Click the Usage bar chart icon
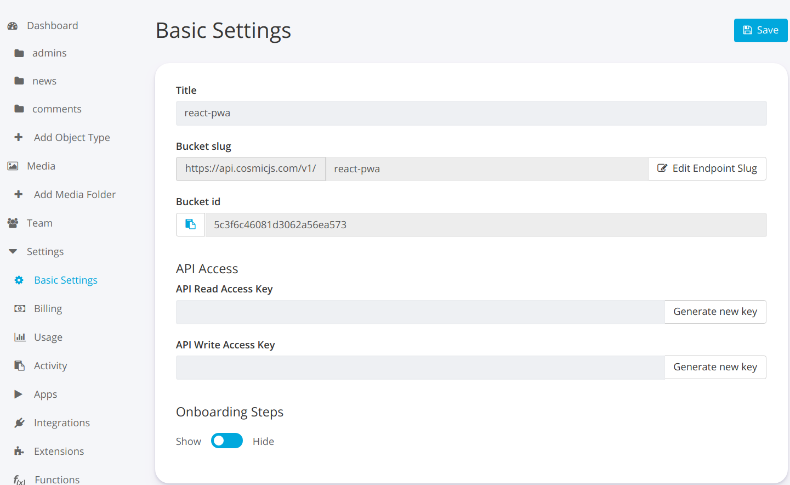 click(x=20, y=337)
